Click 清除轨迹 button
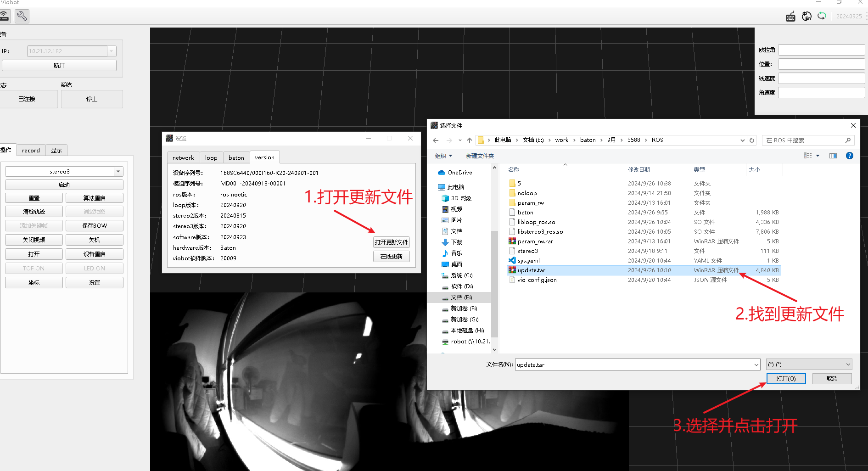Image resolution: width=868 pixels, height=471 pixels. pyautogui.click(x=34, y=212)
